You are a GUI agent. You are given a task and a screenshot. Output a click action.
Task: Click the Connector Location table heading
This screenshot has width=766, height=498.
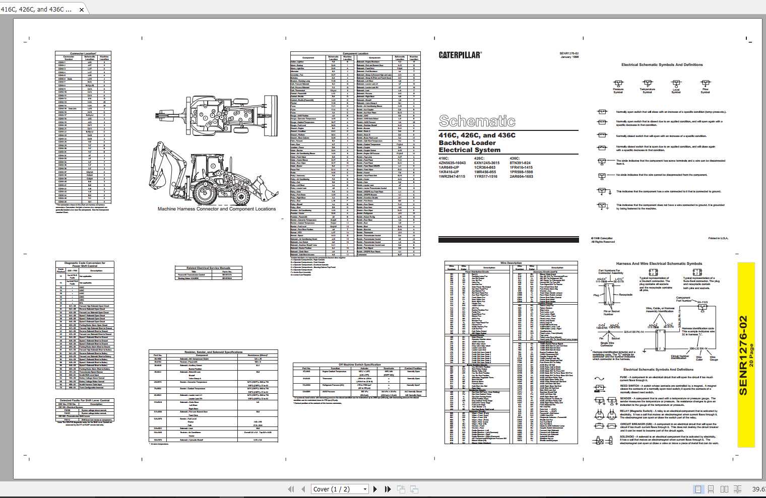coord(83,53)
